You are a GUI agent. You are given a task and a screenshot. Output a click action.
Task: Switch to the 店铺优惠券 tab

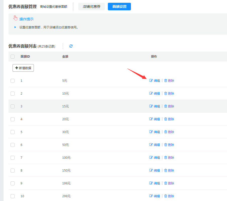pos(92,7)
